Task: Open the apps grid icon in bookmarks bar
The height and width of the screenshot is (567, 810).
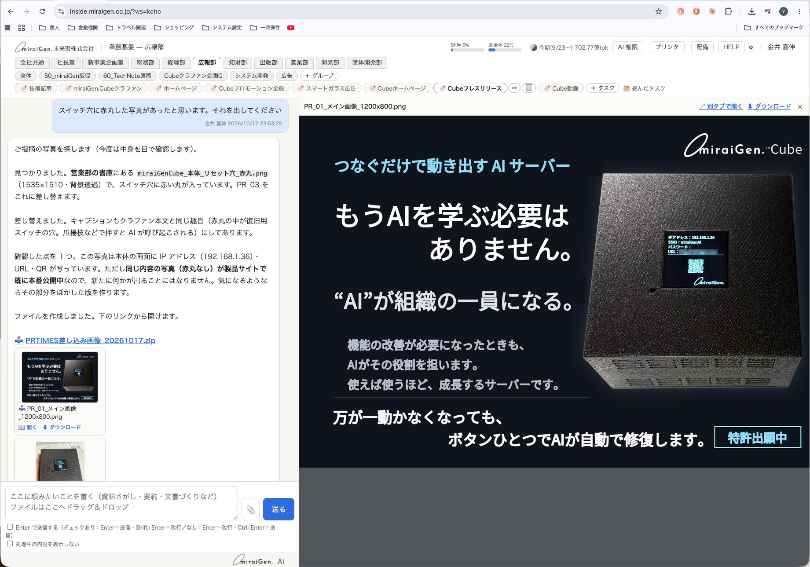Action: (x=21, y=28)
